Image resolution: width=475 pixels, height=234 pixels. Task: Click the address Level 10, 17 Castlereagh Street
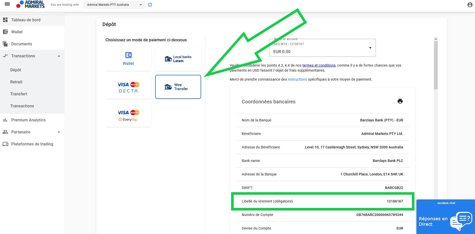coord(354,147)
